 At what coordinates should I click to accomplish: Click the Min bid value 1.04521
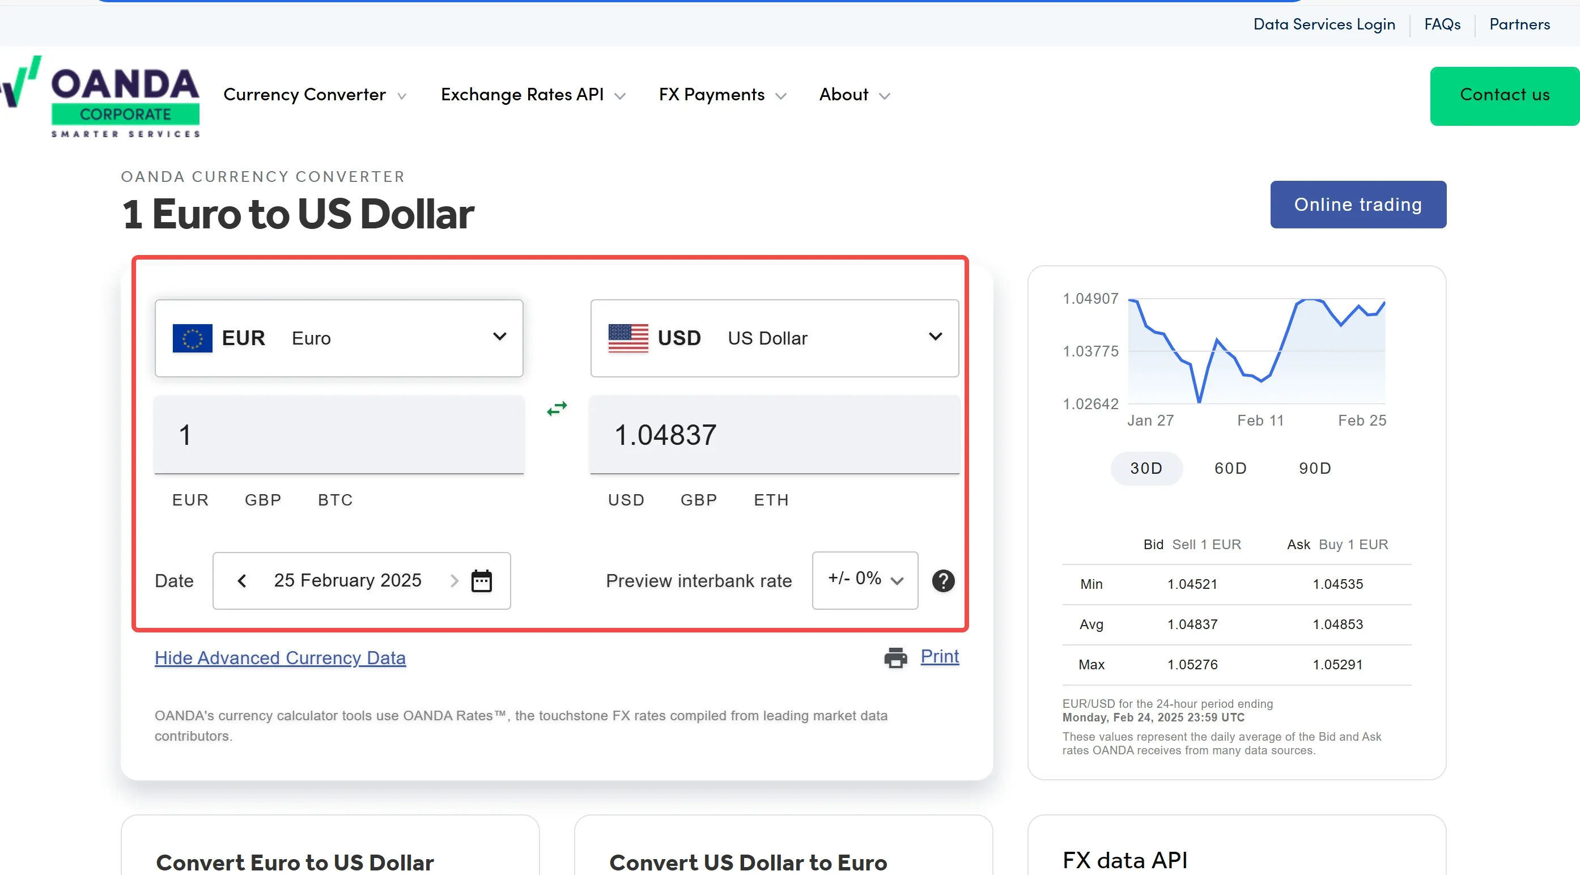1192,584
